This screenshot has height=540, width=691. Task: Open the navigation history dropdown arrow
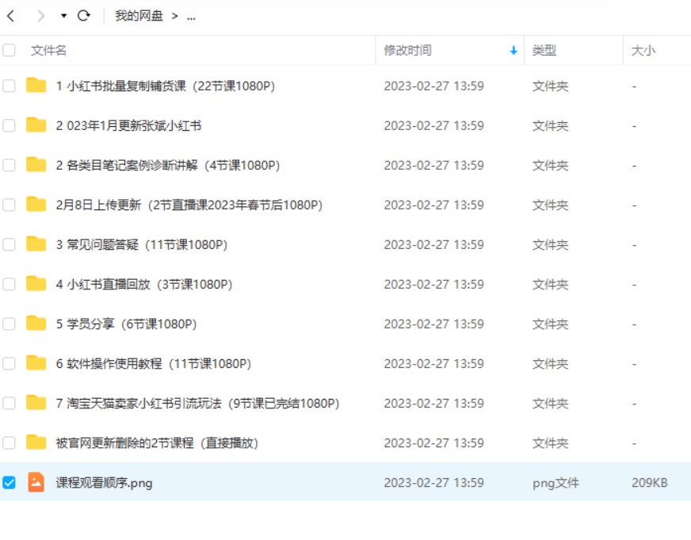pyautogui.click(x=63, y=16)
